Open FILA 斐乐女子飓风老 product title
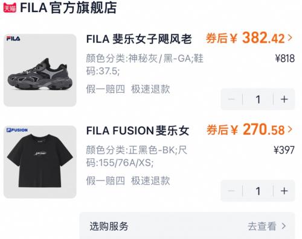Image resolution: width=302 pixels, height=239 pixels. 139,39
